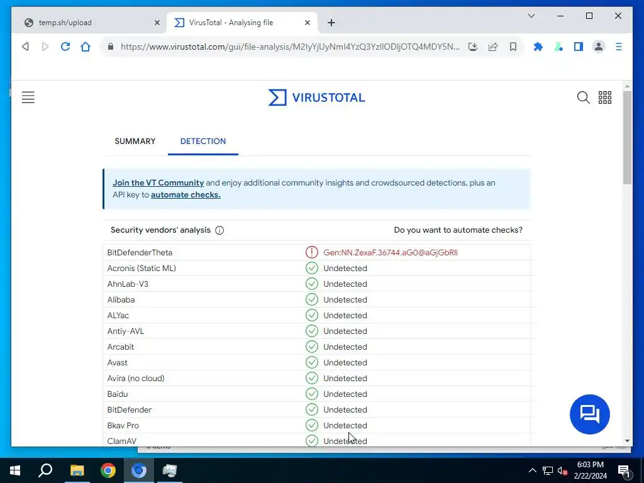Click Do you want to automate checks?
The image size is (644, 483).
458,230
